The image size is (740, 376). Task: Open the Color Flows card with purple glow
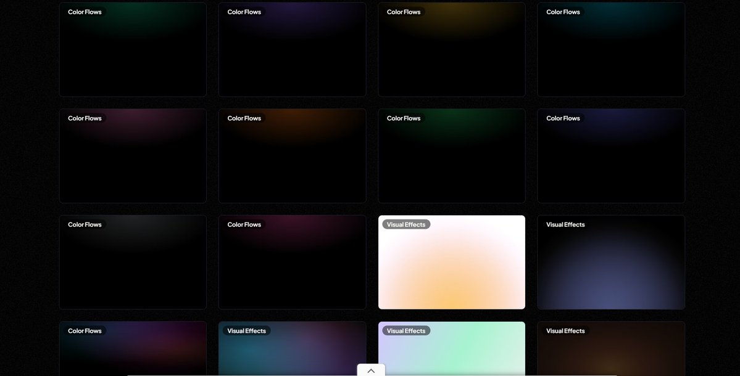click(292, 49)
